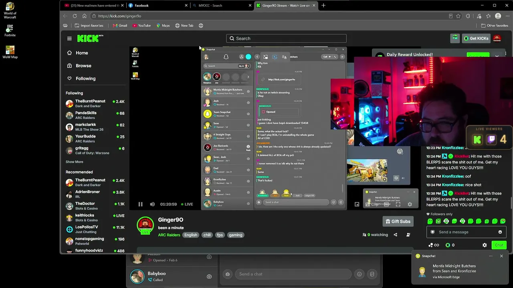Open the gift shop icon beside Get KICKs
The width and height of the screenshot is (513, 288).
tap(455, 38)
